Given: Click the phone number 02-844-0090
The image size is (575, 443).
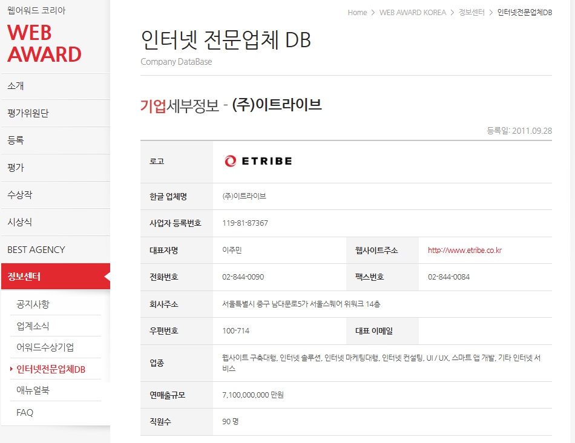Looking at the screenshot, I should (x=243, y=277).
